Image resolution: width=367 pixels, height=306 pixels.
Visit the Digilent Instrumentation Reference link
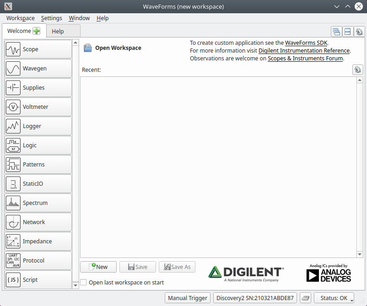point(304,50)
